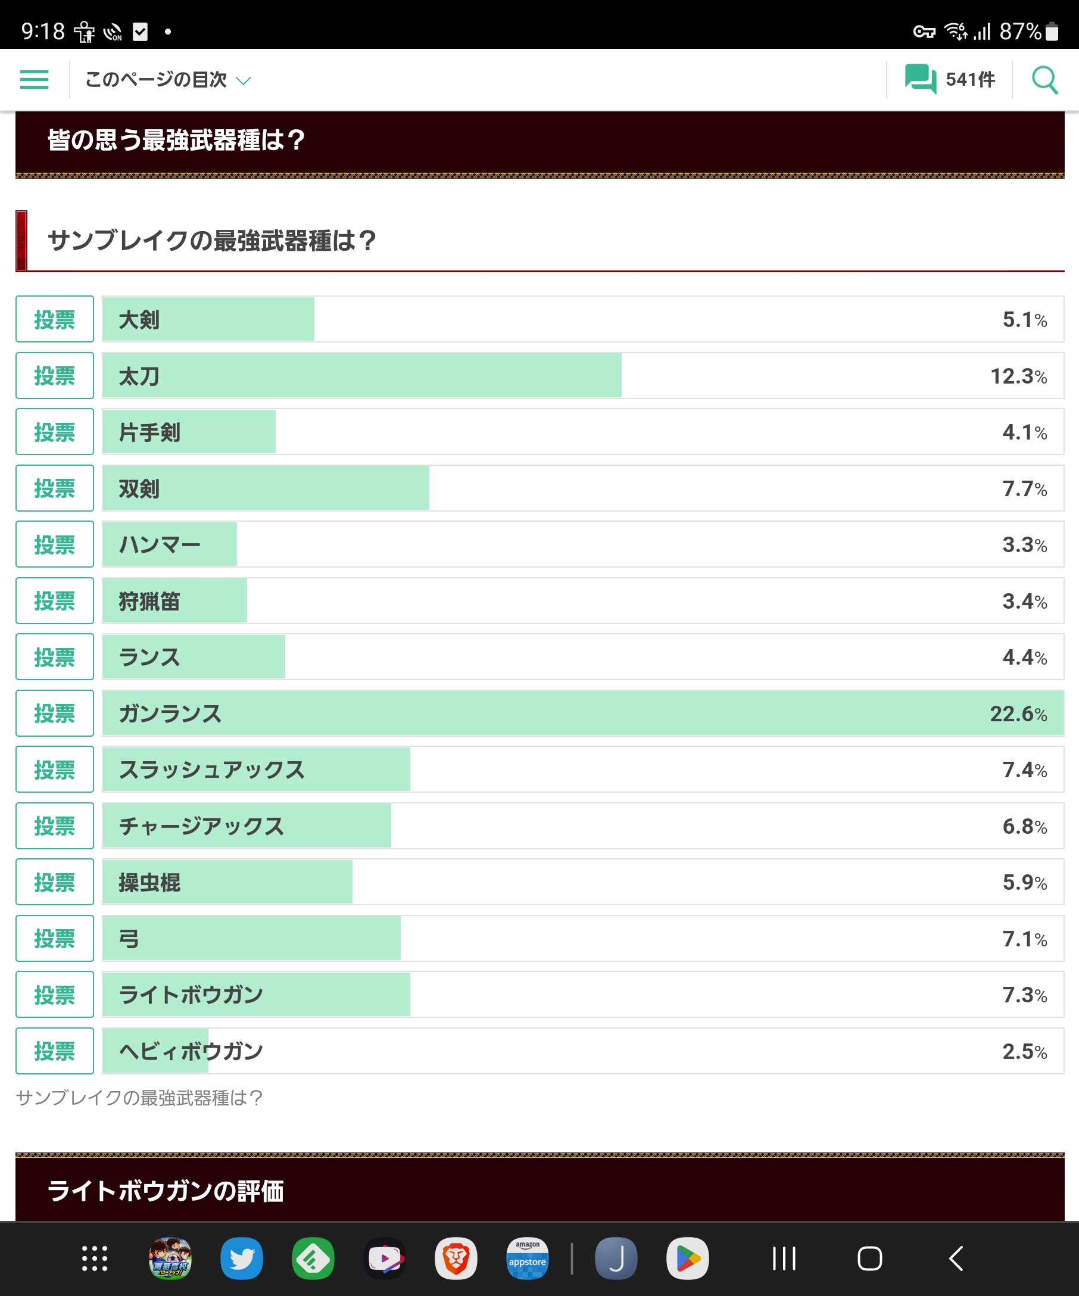The height and width of the screenshot is (1296, 1079).
Task: Vote for 大剣 with its 投票 button
Action: (x=54, y=319)
